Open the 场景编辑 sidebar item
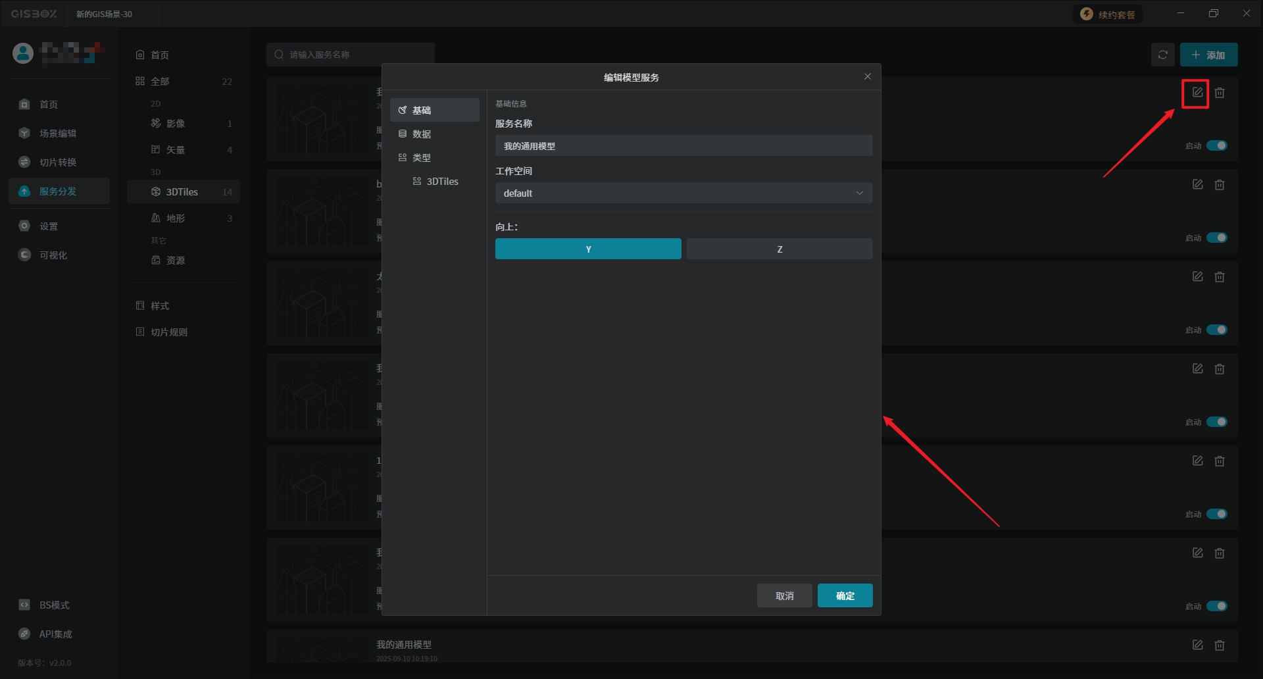The width and height of the screenshot is (1263, 679). (x=57, y=134)
